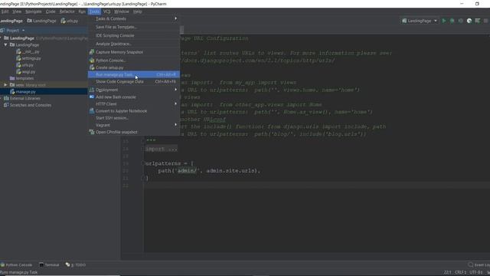Image resolution: width=490 pixels, height=276 pixels.
Task: Select Scratches and Consoles node
Action: (28, 105)
